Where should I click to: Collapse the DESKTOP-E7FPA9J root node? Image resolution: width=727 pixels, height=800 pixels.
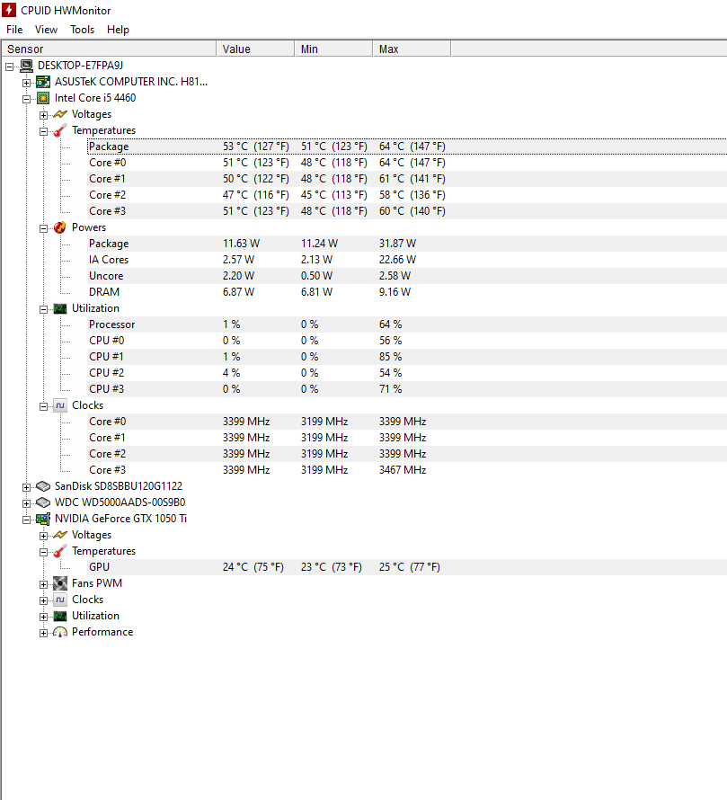point(10,67)
